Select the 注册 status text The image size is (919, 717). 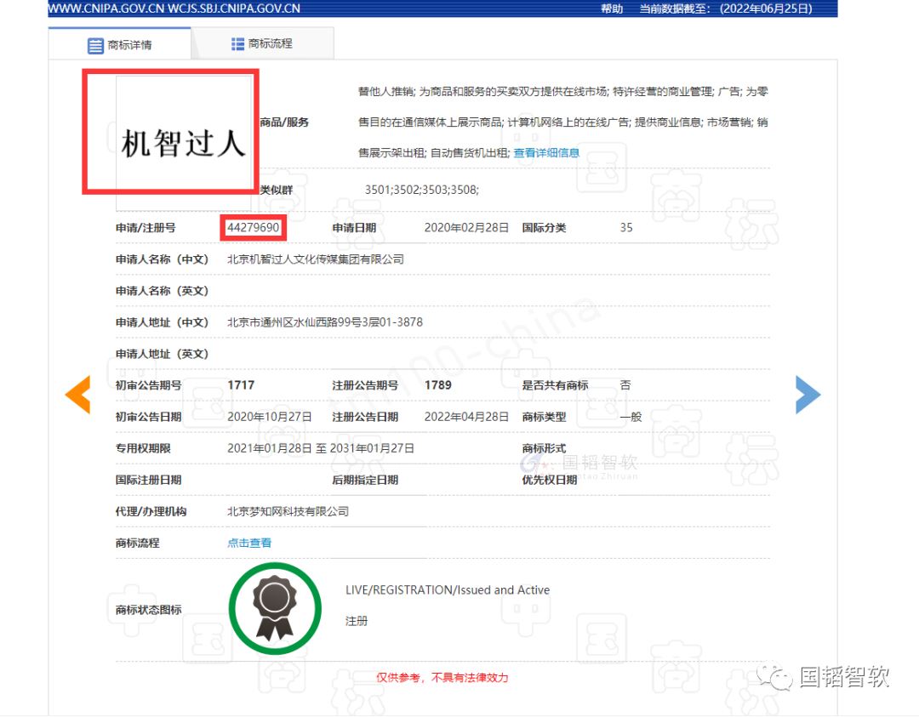(x=357, y=621)
